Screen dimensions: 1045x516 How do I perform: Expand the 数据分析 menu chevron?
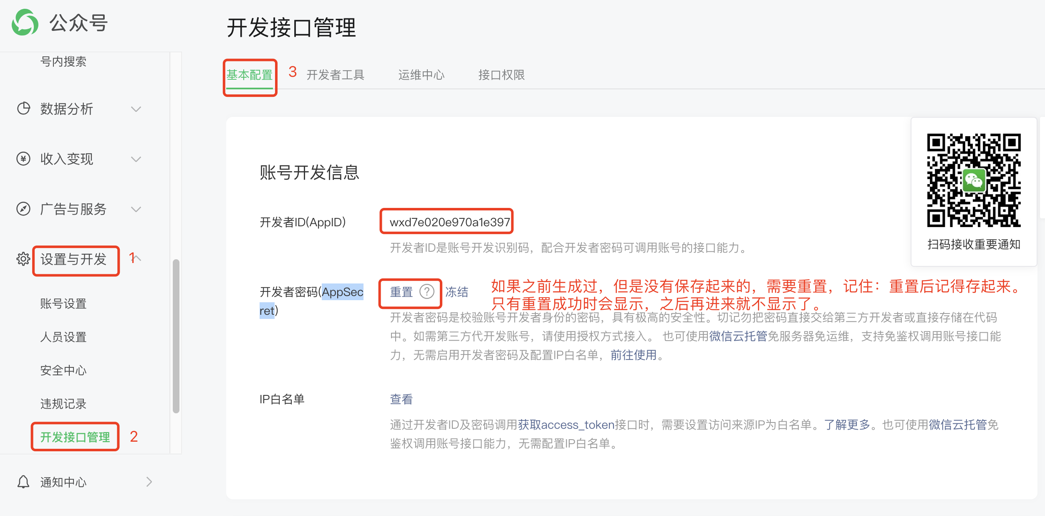pos(136,109)
